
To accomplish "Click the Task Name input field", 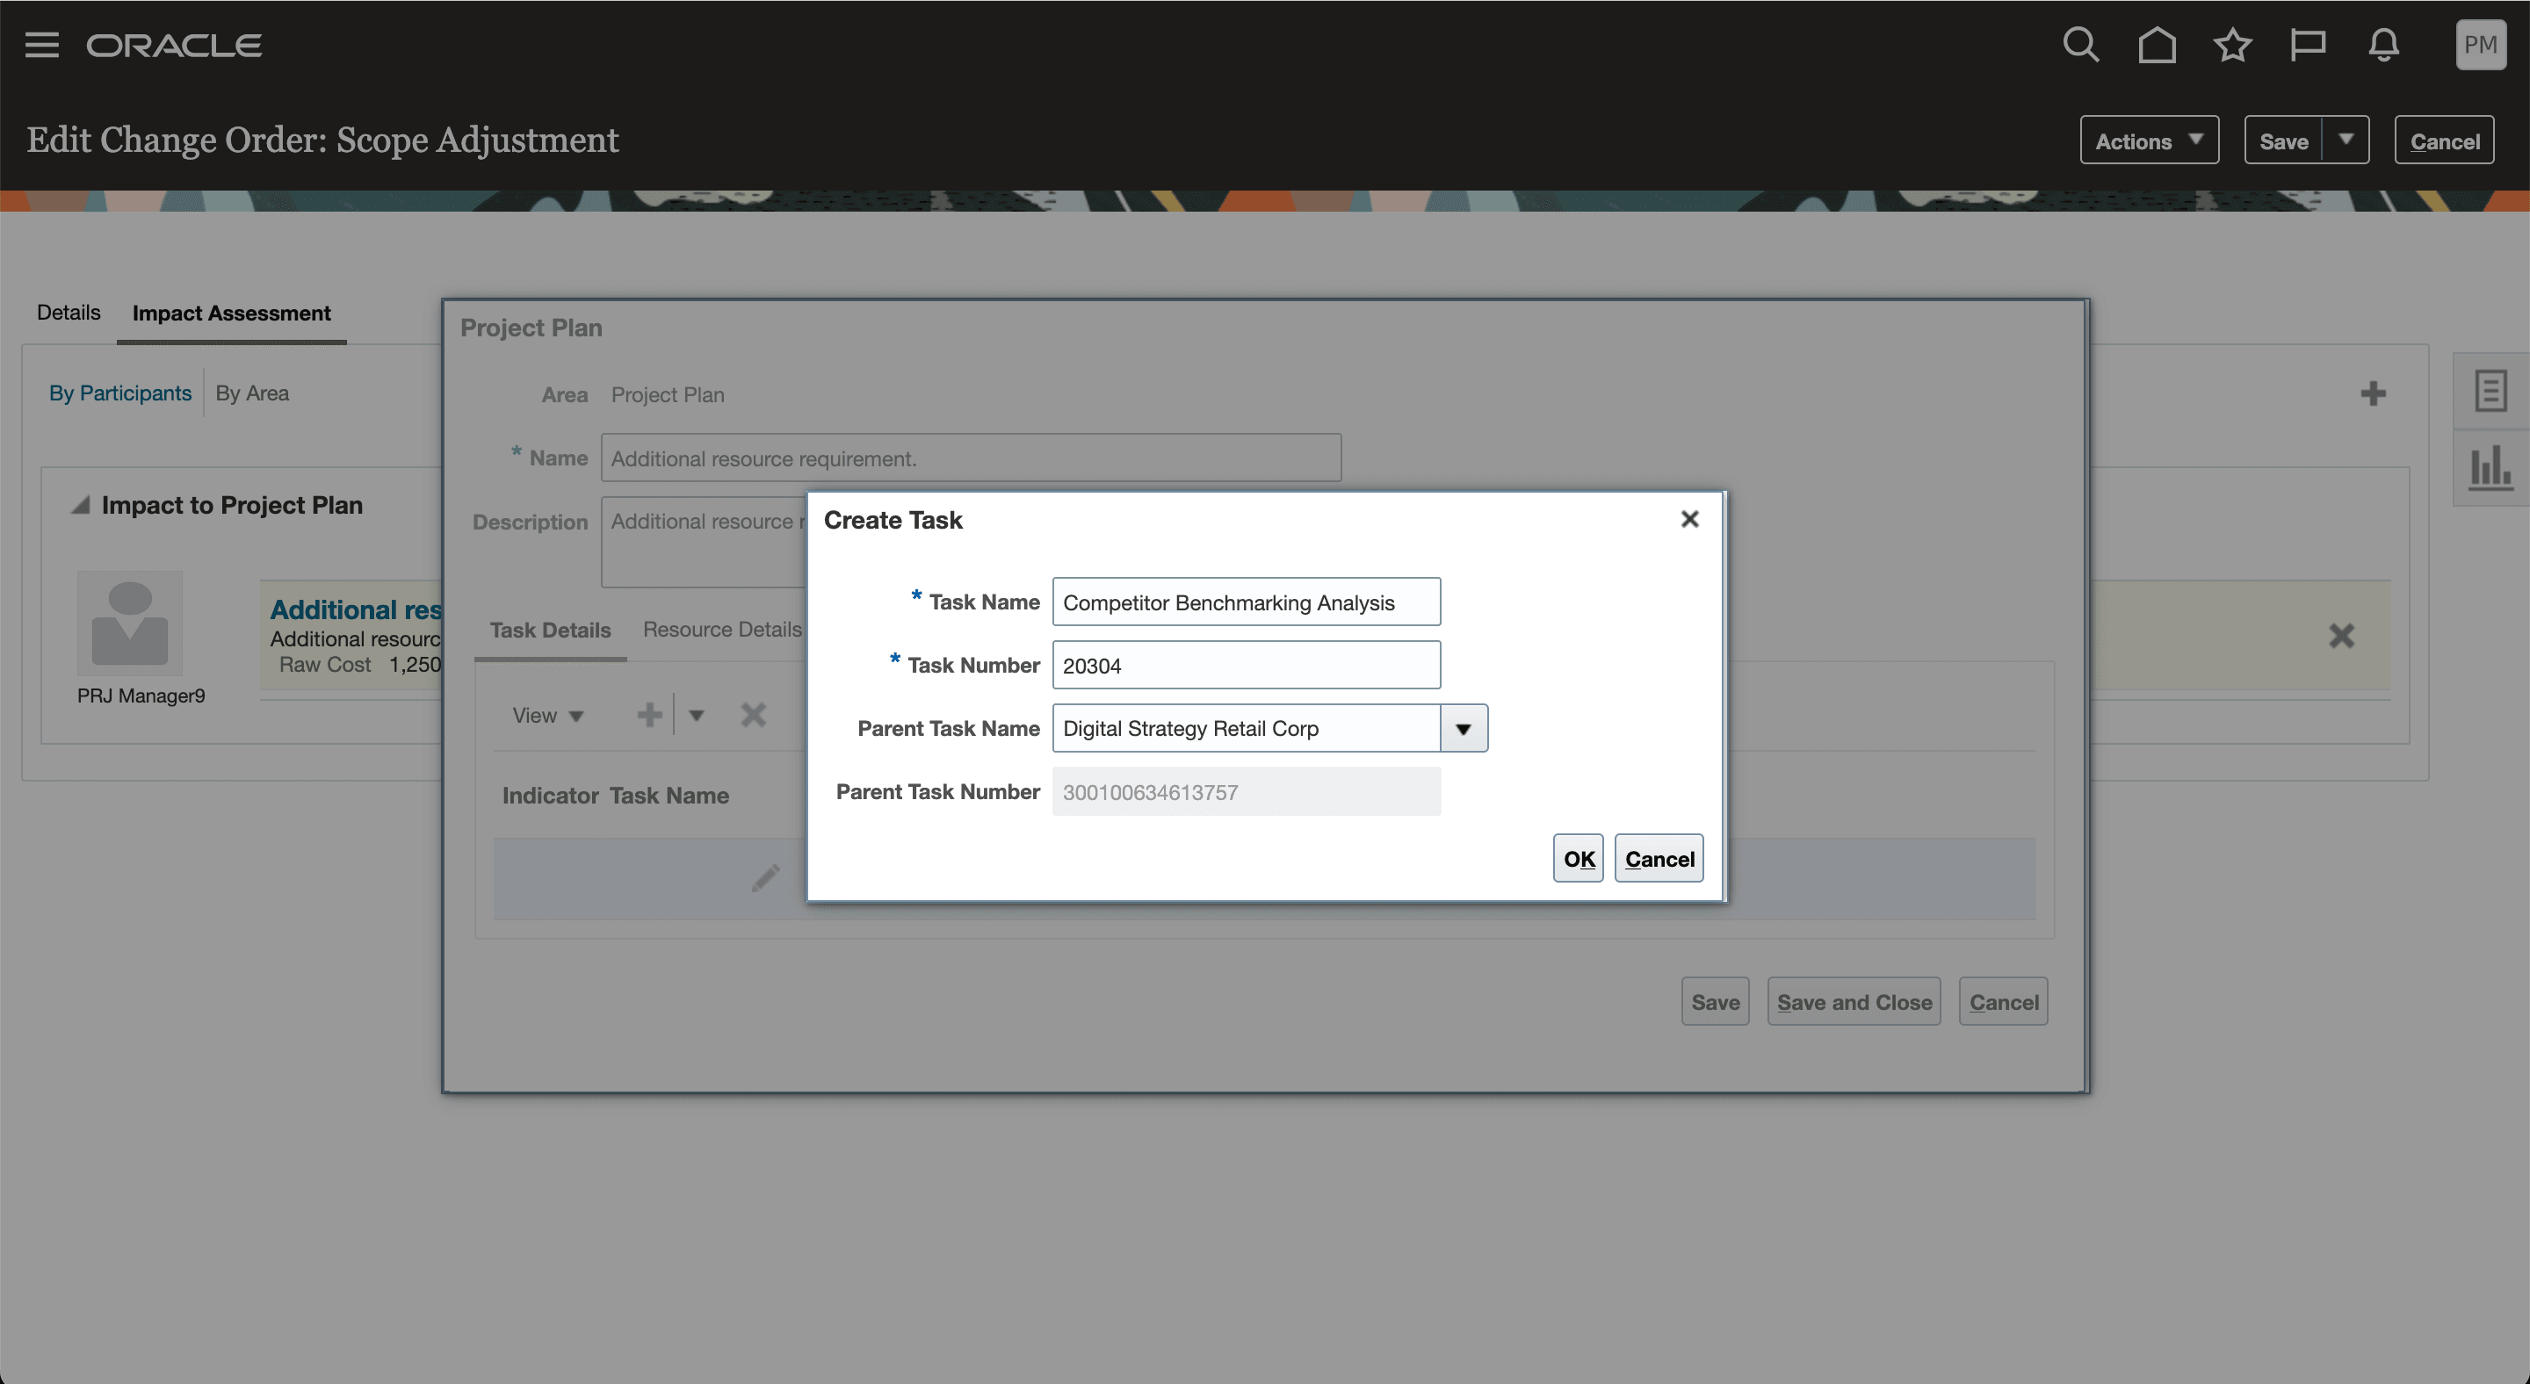I will tap(1246, 602).
